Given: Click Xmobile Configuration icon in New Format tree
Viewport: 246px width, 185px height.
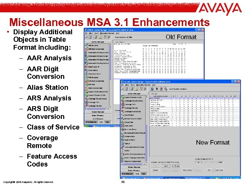Looking at the screenshot, I should pyautogui.click(x=123, y=161).
